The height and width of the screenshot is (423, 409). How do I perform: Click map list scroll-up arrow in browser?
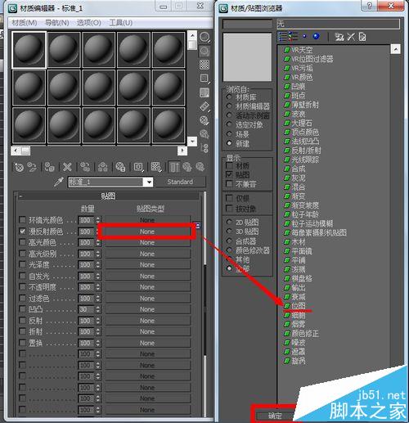point(396,49)
